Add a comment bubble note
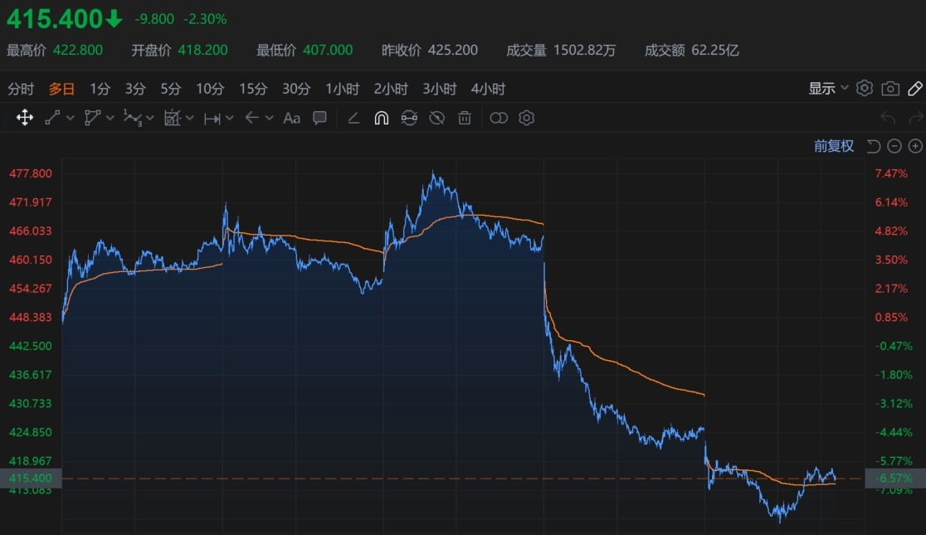926x535 pixels. coord(319,118)
